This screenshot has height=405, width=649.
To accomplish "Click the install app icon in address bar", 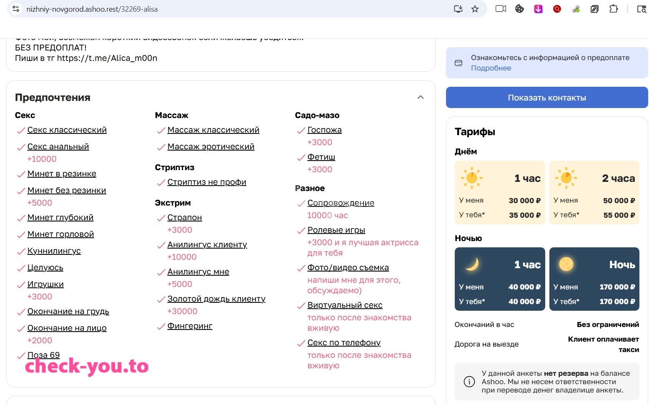I will [458, 9].
